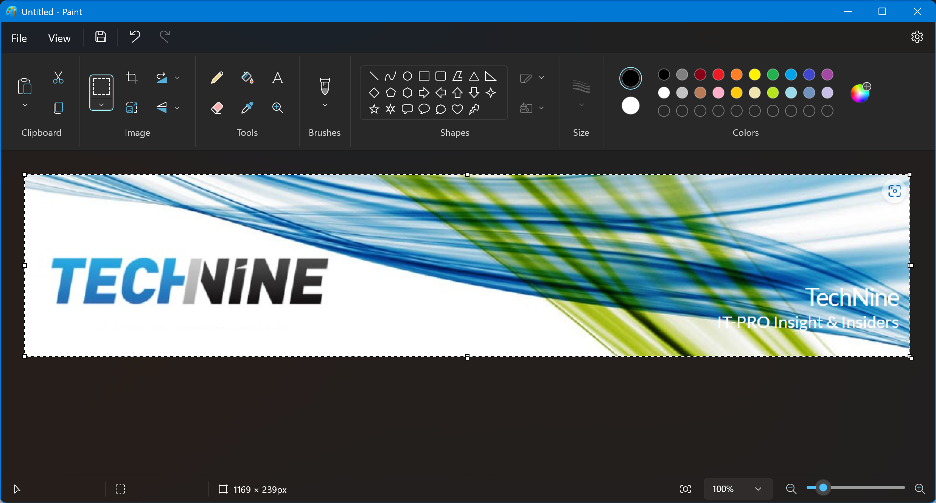Click the Undo button
The width and height of the screenshot is (936, 503).
click(135, 37)
